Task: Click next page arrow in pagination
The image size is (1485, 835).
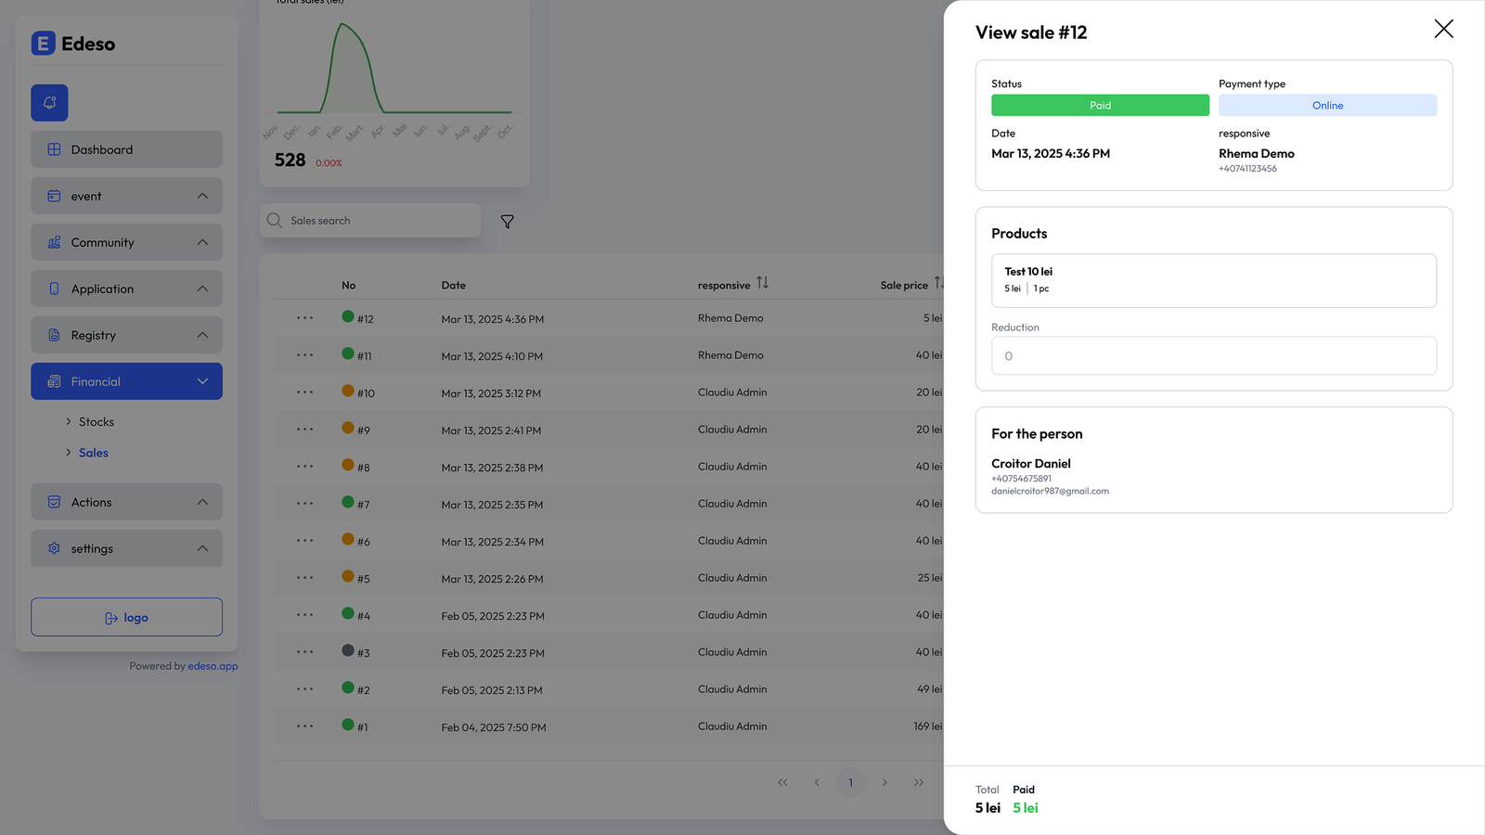Action: [885, 782]
